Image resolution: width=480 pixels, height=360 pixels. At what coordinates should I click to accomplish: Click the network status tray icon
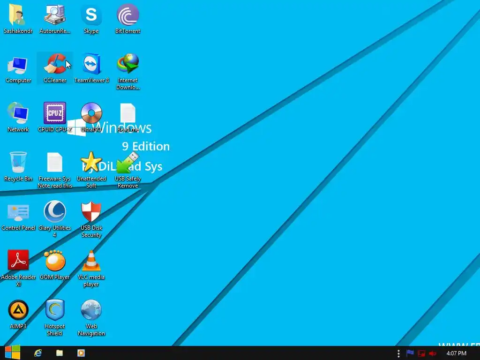[421, 353]
